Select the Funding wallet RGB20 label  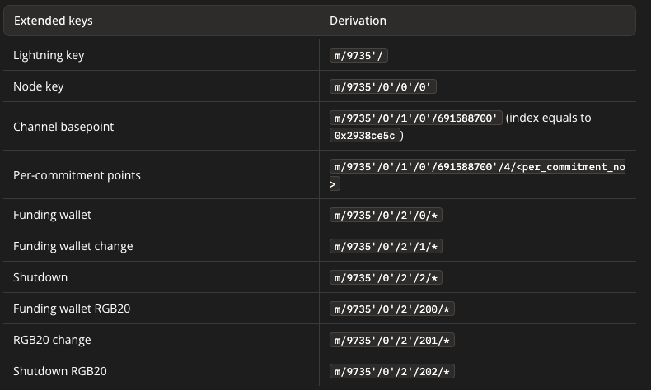72,309
